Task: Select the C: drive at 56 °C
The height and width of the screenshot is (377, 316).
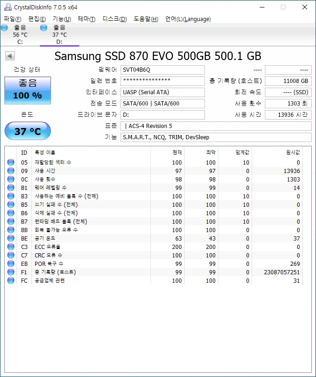Action: pos(20,35)
